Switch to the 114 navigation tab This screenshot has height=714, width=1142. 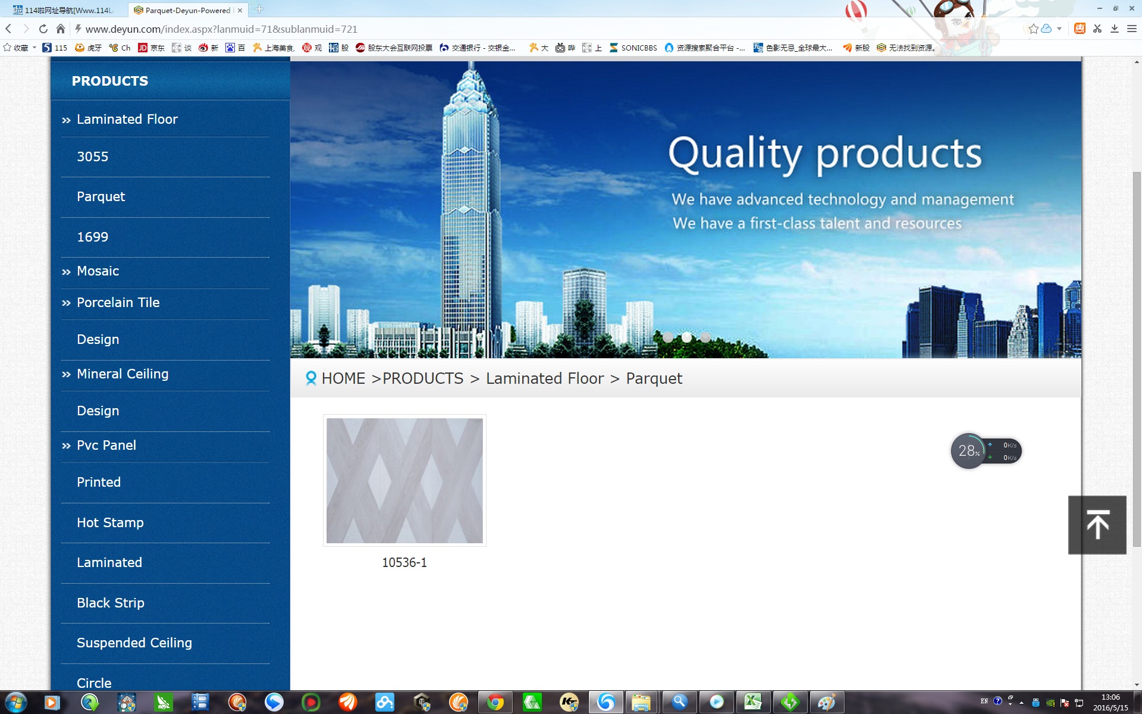65,10
